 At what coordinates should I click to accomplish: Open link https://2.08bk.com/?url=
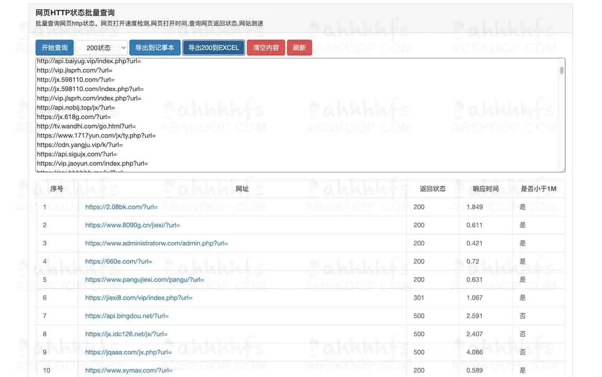coord(121,207)
